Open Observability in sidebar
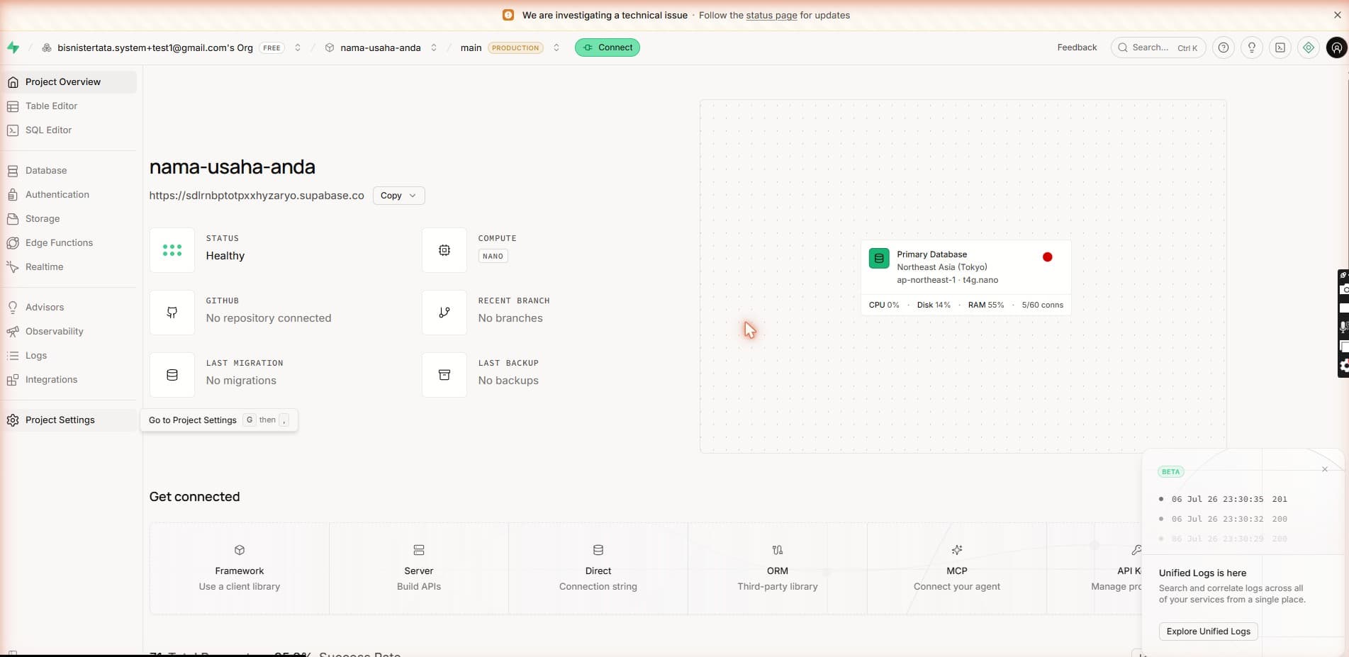This screenshot has height=657, width=1349. click(x=69, y=332)
